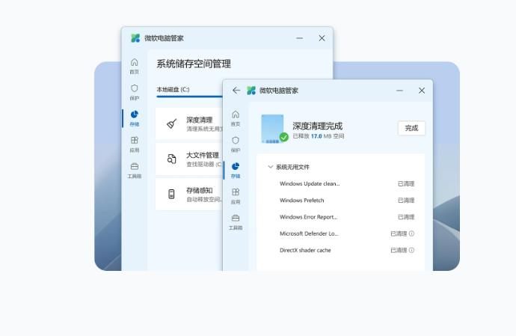
Task: Close the front PC Manager window
Action: (x=422, y=91)
